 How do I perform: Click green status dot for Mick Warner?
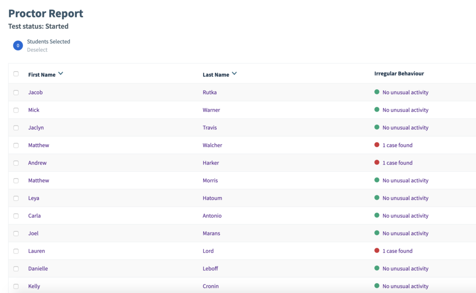point(377,110)
